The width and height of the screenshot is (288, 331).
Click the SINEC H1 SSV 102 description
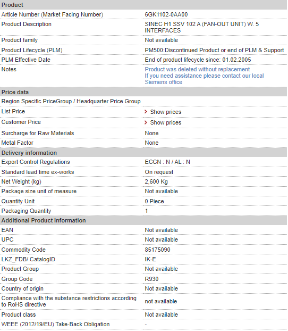tap(202, 27)
